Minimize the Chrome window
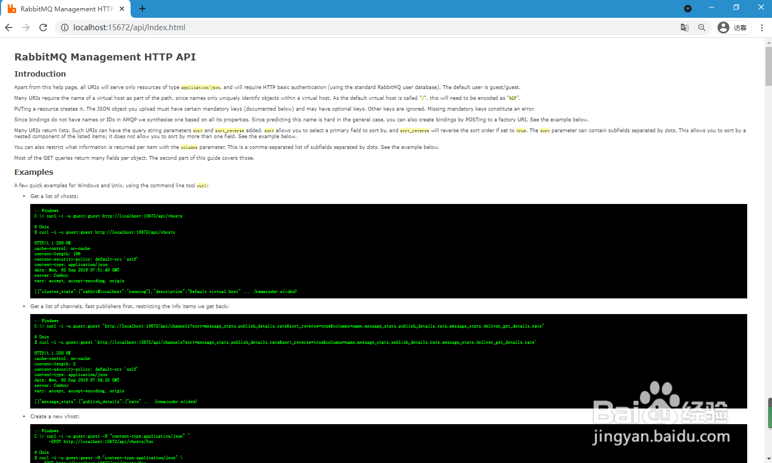772x463 pixels. point(712,8)
